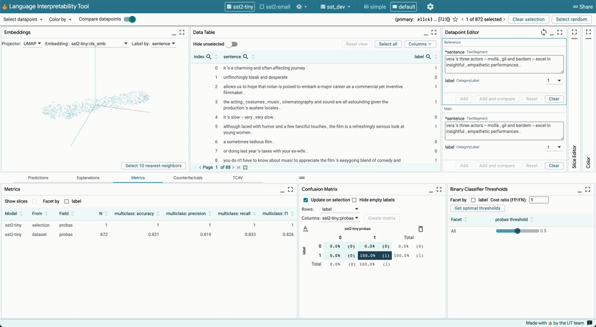The height and width of the screenshot is (327, 596).
Task: Maximize the Embeddings panel
Action: pos(182,32)
